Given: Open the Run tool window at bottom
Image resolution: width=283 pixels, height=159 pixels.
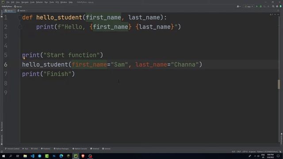Looking at the screenshot, I should click(x=25, y=149).
